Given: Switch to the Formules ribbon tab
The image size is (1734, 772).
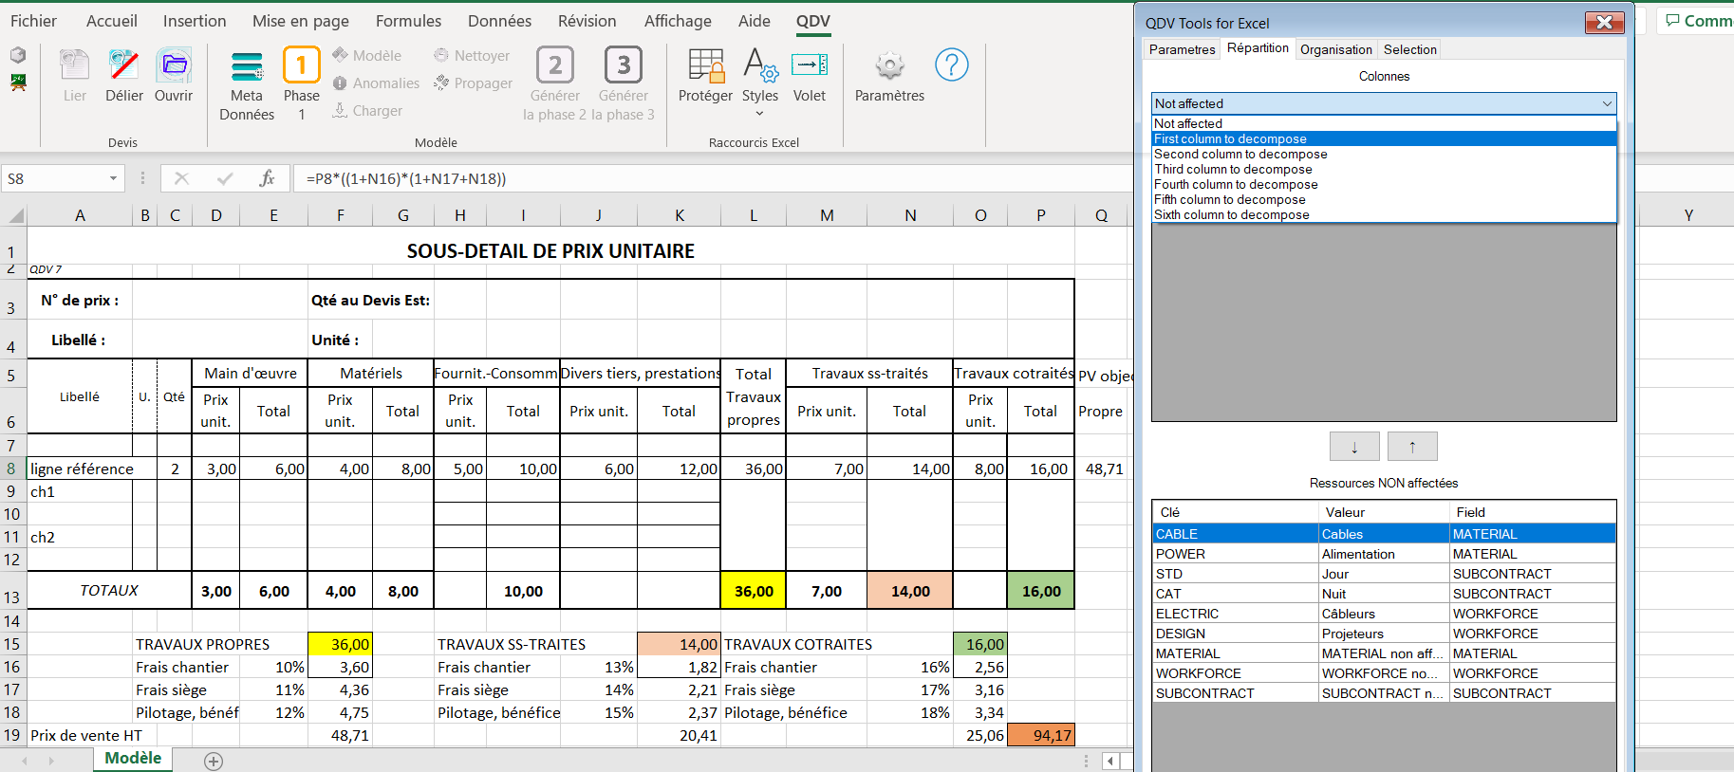Looking at the screenshot, I should click(408, 21).
